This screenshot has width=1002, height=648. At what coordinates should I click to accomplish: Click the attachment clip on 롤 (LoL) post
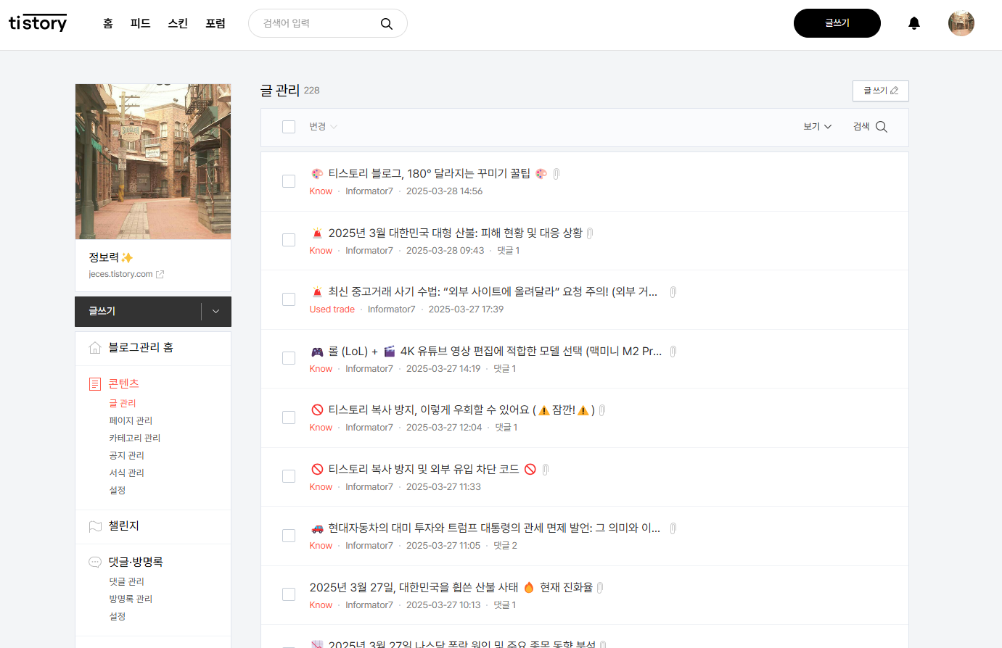[x=673, y=352]
